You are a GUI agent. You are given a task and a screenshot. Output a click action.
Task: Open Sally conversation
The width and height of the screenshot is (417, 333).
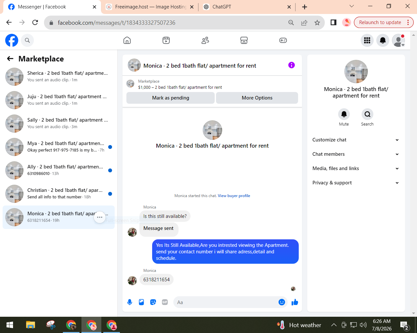(x=59, y=124)
